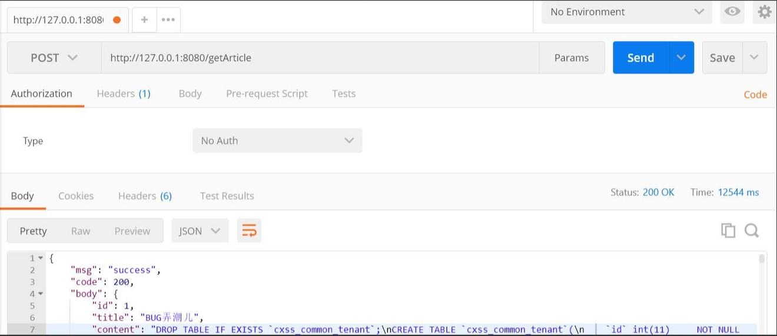Select the Raw response view
The width and height of the screenshot is (777, 336).
tap(81, 231)
